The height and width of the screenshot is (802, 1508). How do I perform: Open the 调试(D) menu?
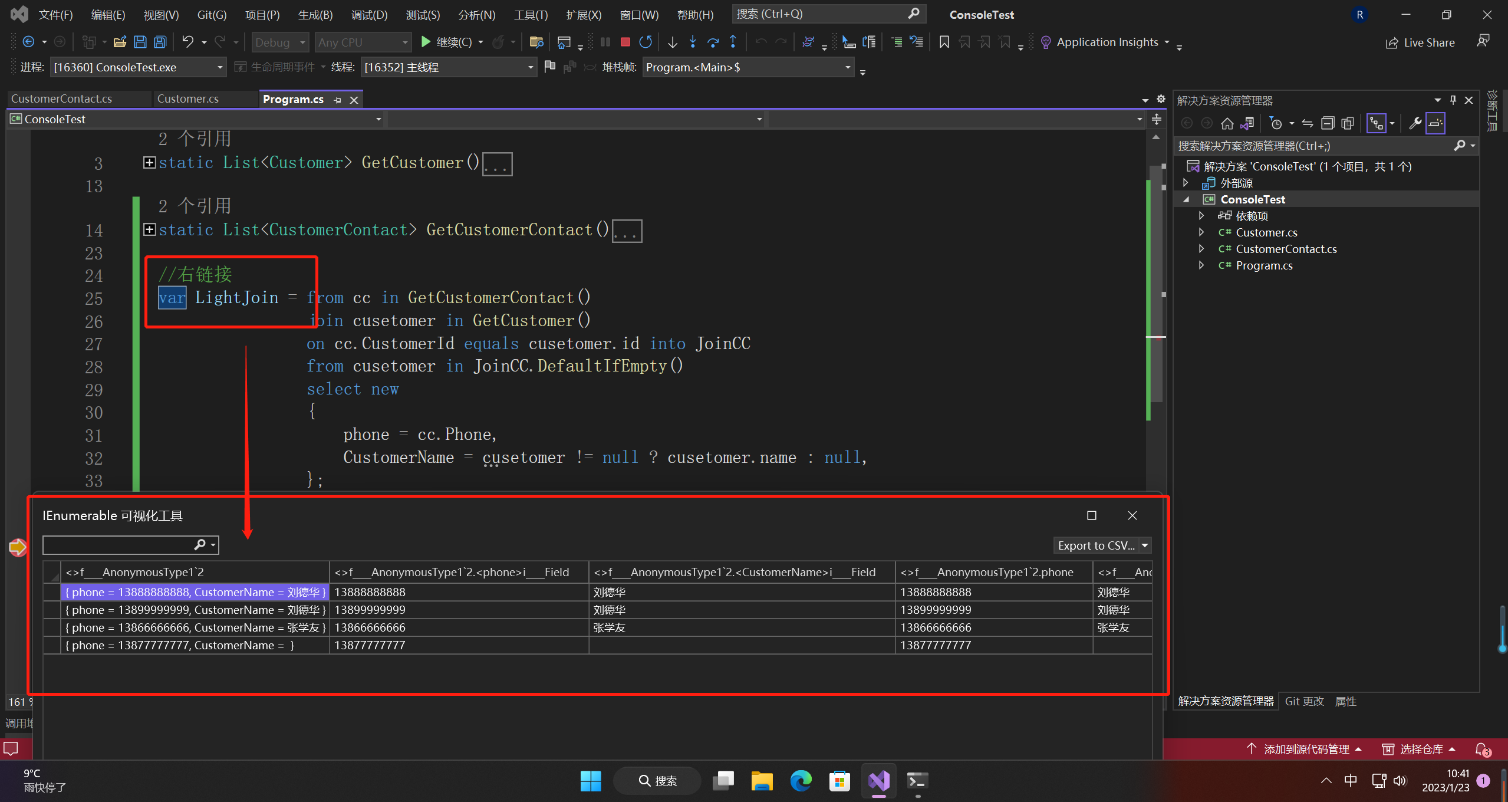click(369, 15)
